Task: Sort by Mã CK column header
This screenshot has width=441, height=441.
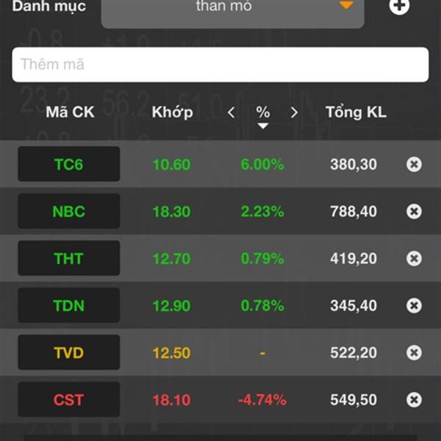Action: click(70, 112)
